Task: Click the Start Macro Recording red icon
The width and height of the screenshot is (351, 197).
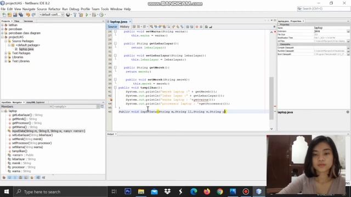Action: (197, 27)
